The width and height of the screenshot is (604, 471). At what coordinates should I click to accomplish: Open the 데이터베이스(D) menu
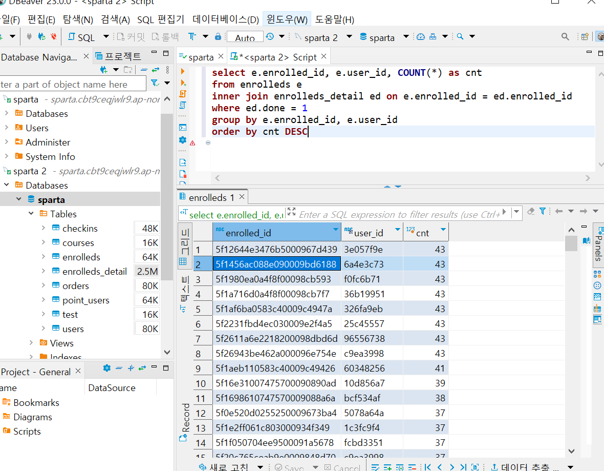point(226,19)
